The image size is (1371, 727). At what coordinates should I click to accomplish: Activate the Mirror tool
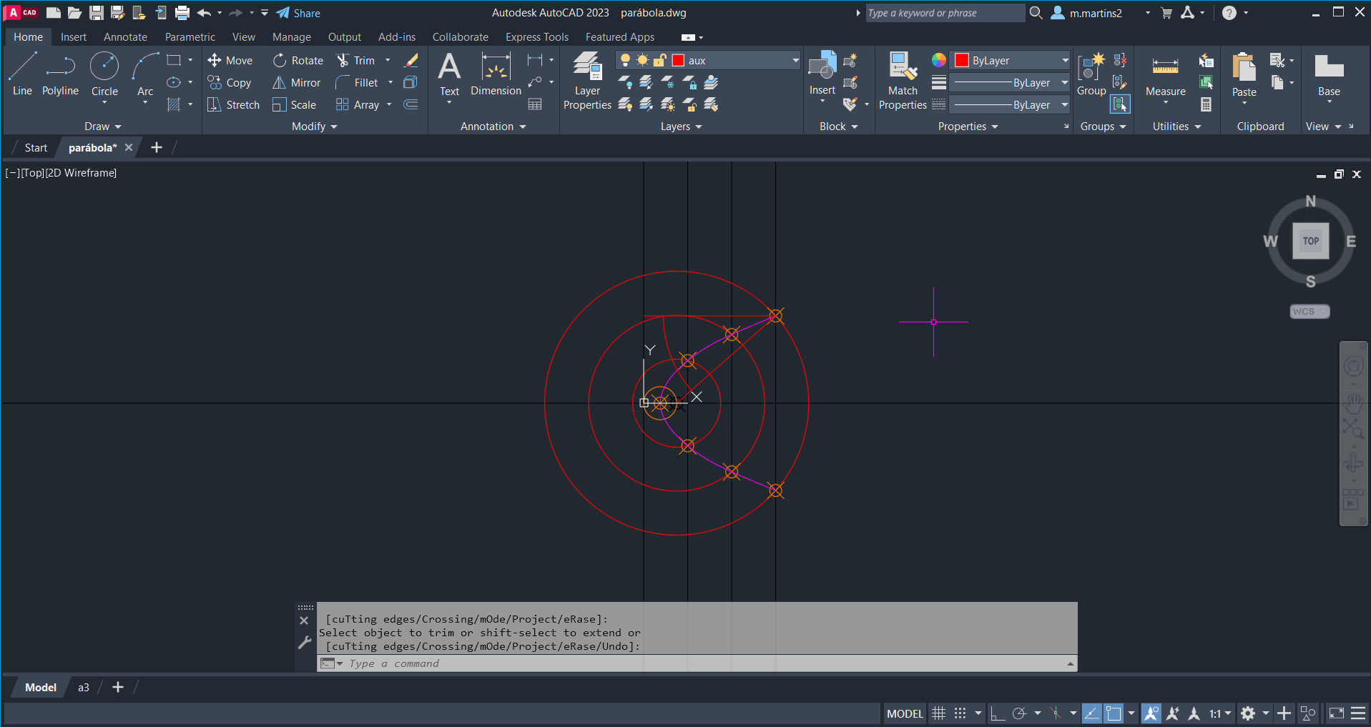coord(297,83)
